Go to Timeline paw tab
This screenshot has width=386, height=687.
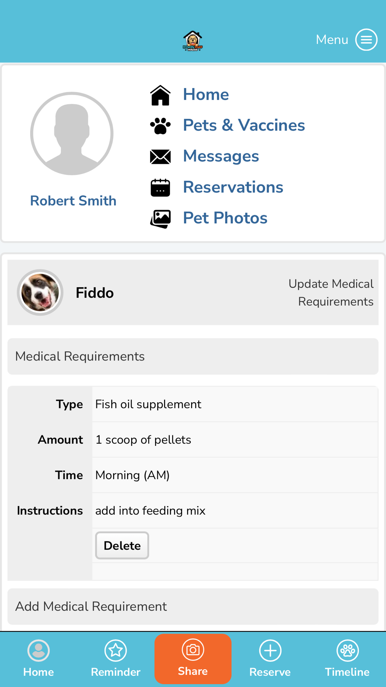tap(347, 659)
